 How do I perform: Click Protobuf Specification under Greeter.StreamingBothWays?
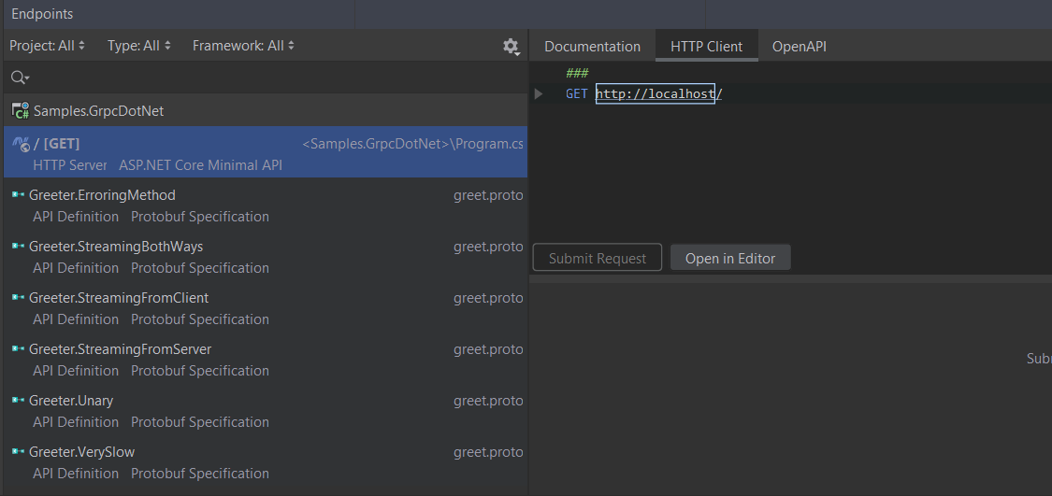pyautogui.click(x=200, y=267)
